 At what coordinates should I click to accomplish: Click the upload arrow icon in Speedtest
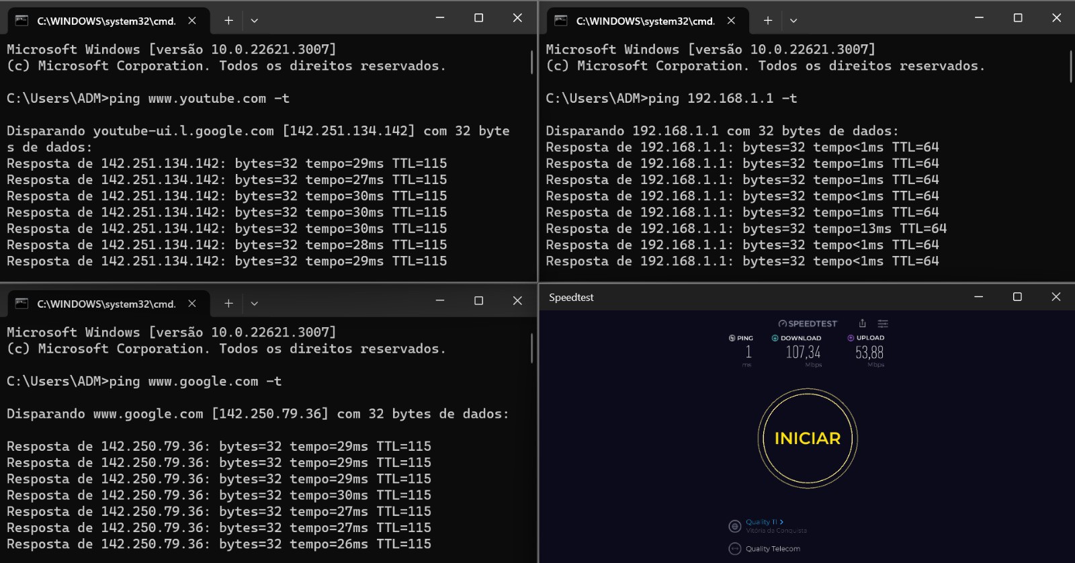coord(851,338)
